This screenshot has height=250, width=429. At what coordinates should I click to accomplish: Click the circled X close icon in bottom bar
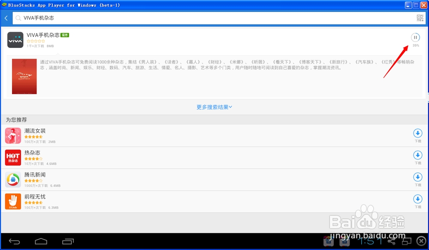coord(421,241)
